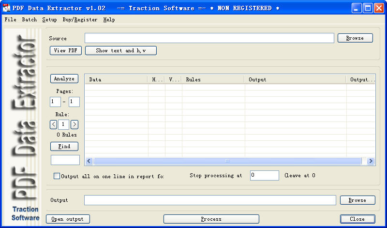387x228 pixels.
Task: Browse for the Output file location
Action: tap(357, 200)
